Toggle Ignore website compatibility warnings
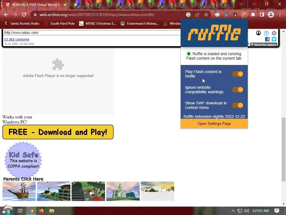Image resolution: width=286 pixels, height=215 pixels. 237,90
